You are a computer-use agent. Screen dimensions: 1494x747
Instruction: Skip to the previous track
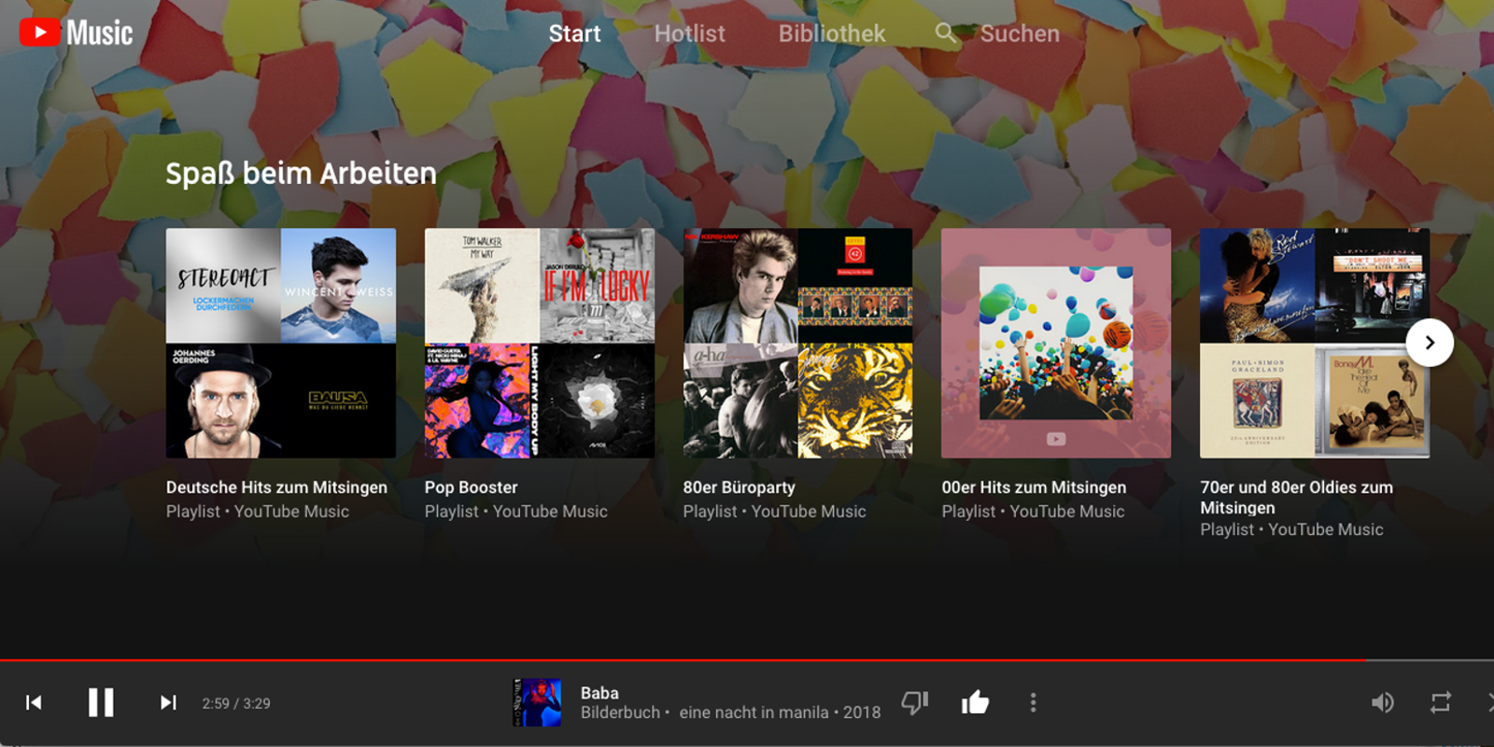point(34,702)
